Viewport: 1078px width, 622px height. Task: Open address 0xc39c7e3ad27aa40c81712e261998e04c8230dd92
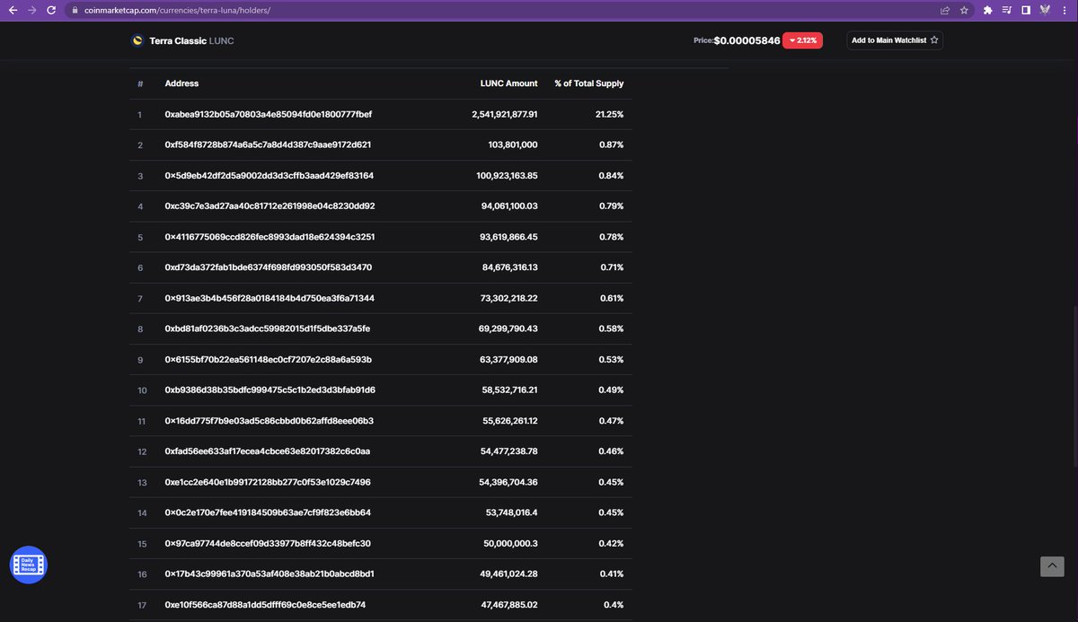click(269, 206)
